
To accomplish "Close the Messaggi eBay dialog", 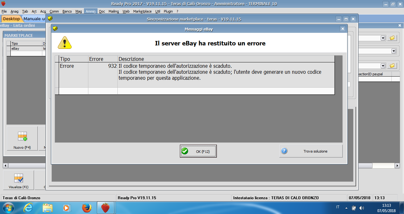I will 343,29.
